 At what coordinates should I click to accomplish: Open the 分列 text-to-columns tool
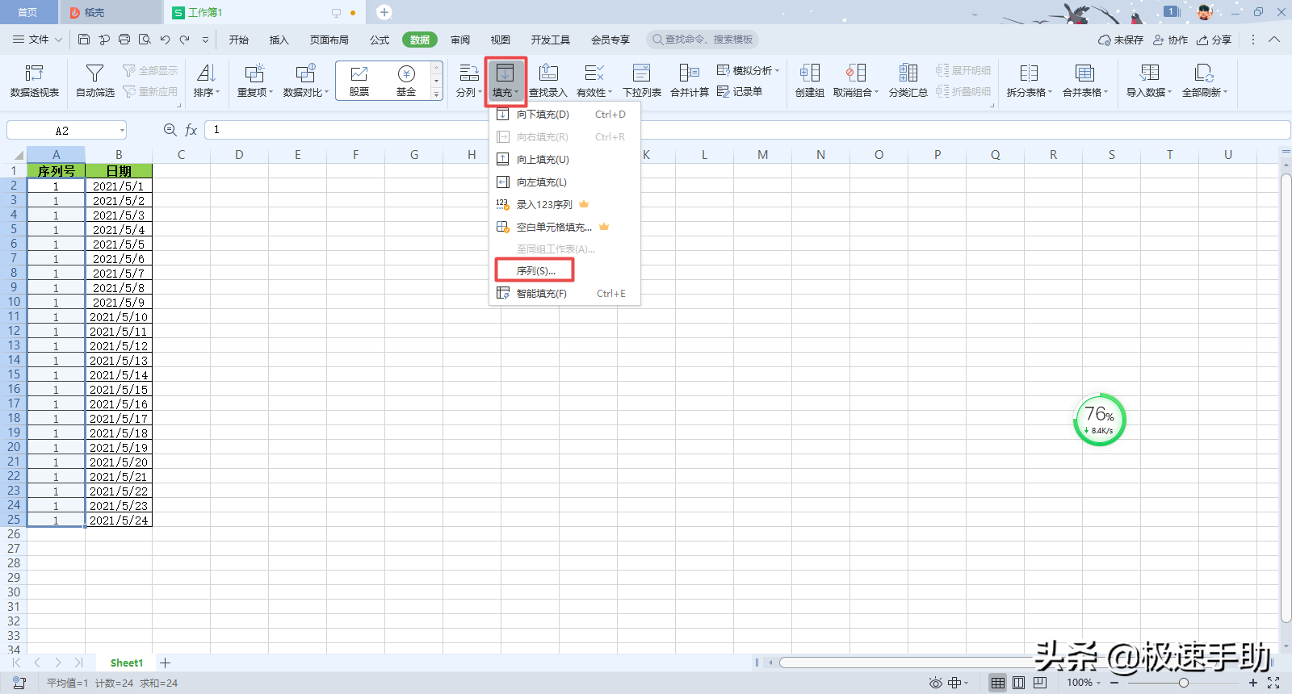pyautogui.click(x=468, y=82)
